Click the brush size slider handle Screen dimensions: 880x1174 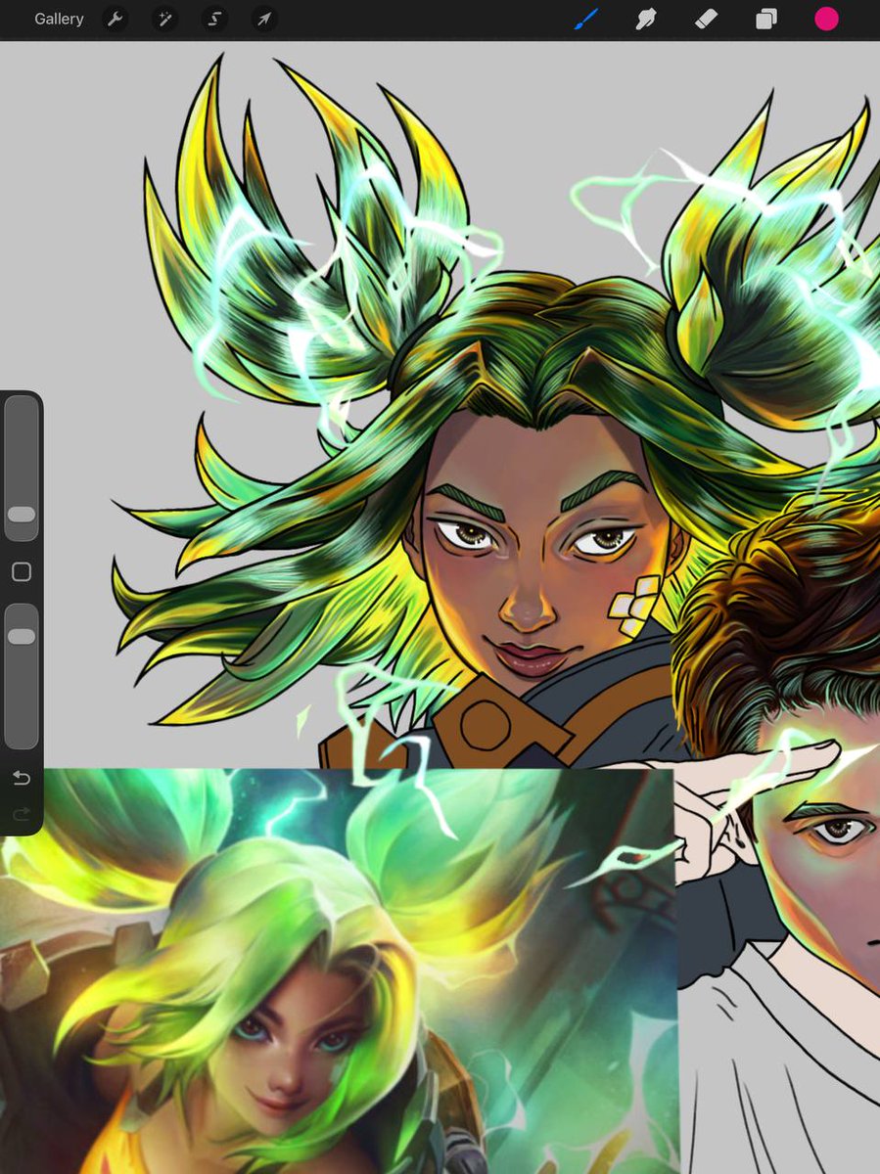[22, 515]
